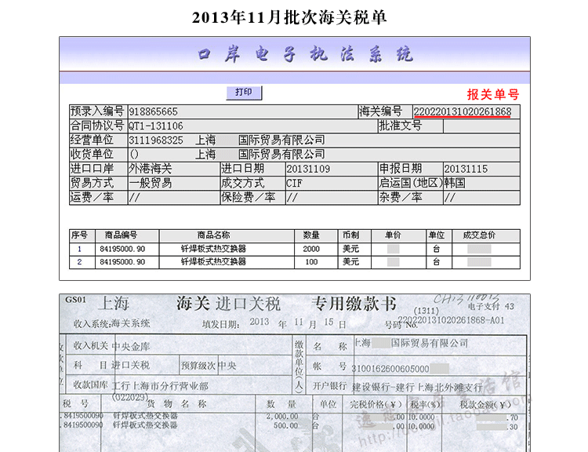Click the GS01 code on the slip
The height and width of the screenshot is (452, 588).
75,300
